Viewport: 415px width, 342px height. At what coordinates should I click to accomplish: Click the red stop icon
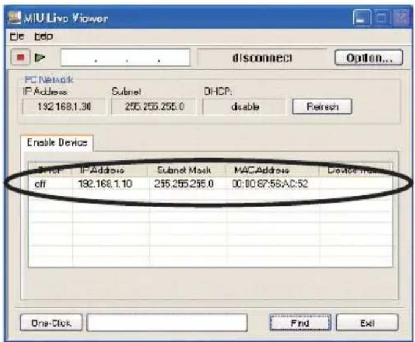20,58
